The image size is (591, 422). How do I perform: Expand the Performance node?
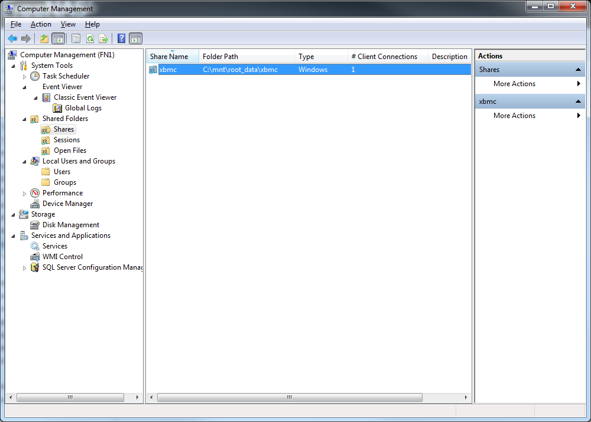24,194
